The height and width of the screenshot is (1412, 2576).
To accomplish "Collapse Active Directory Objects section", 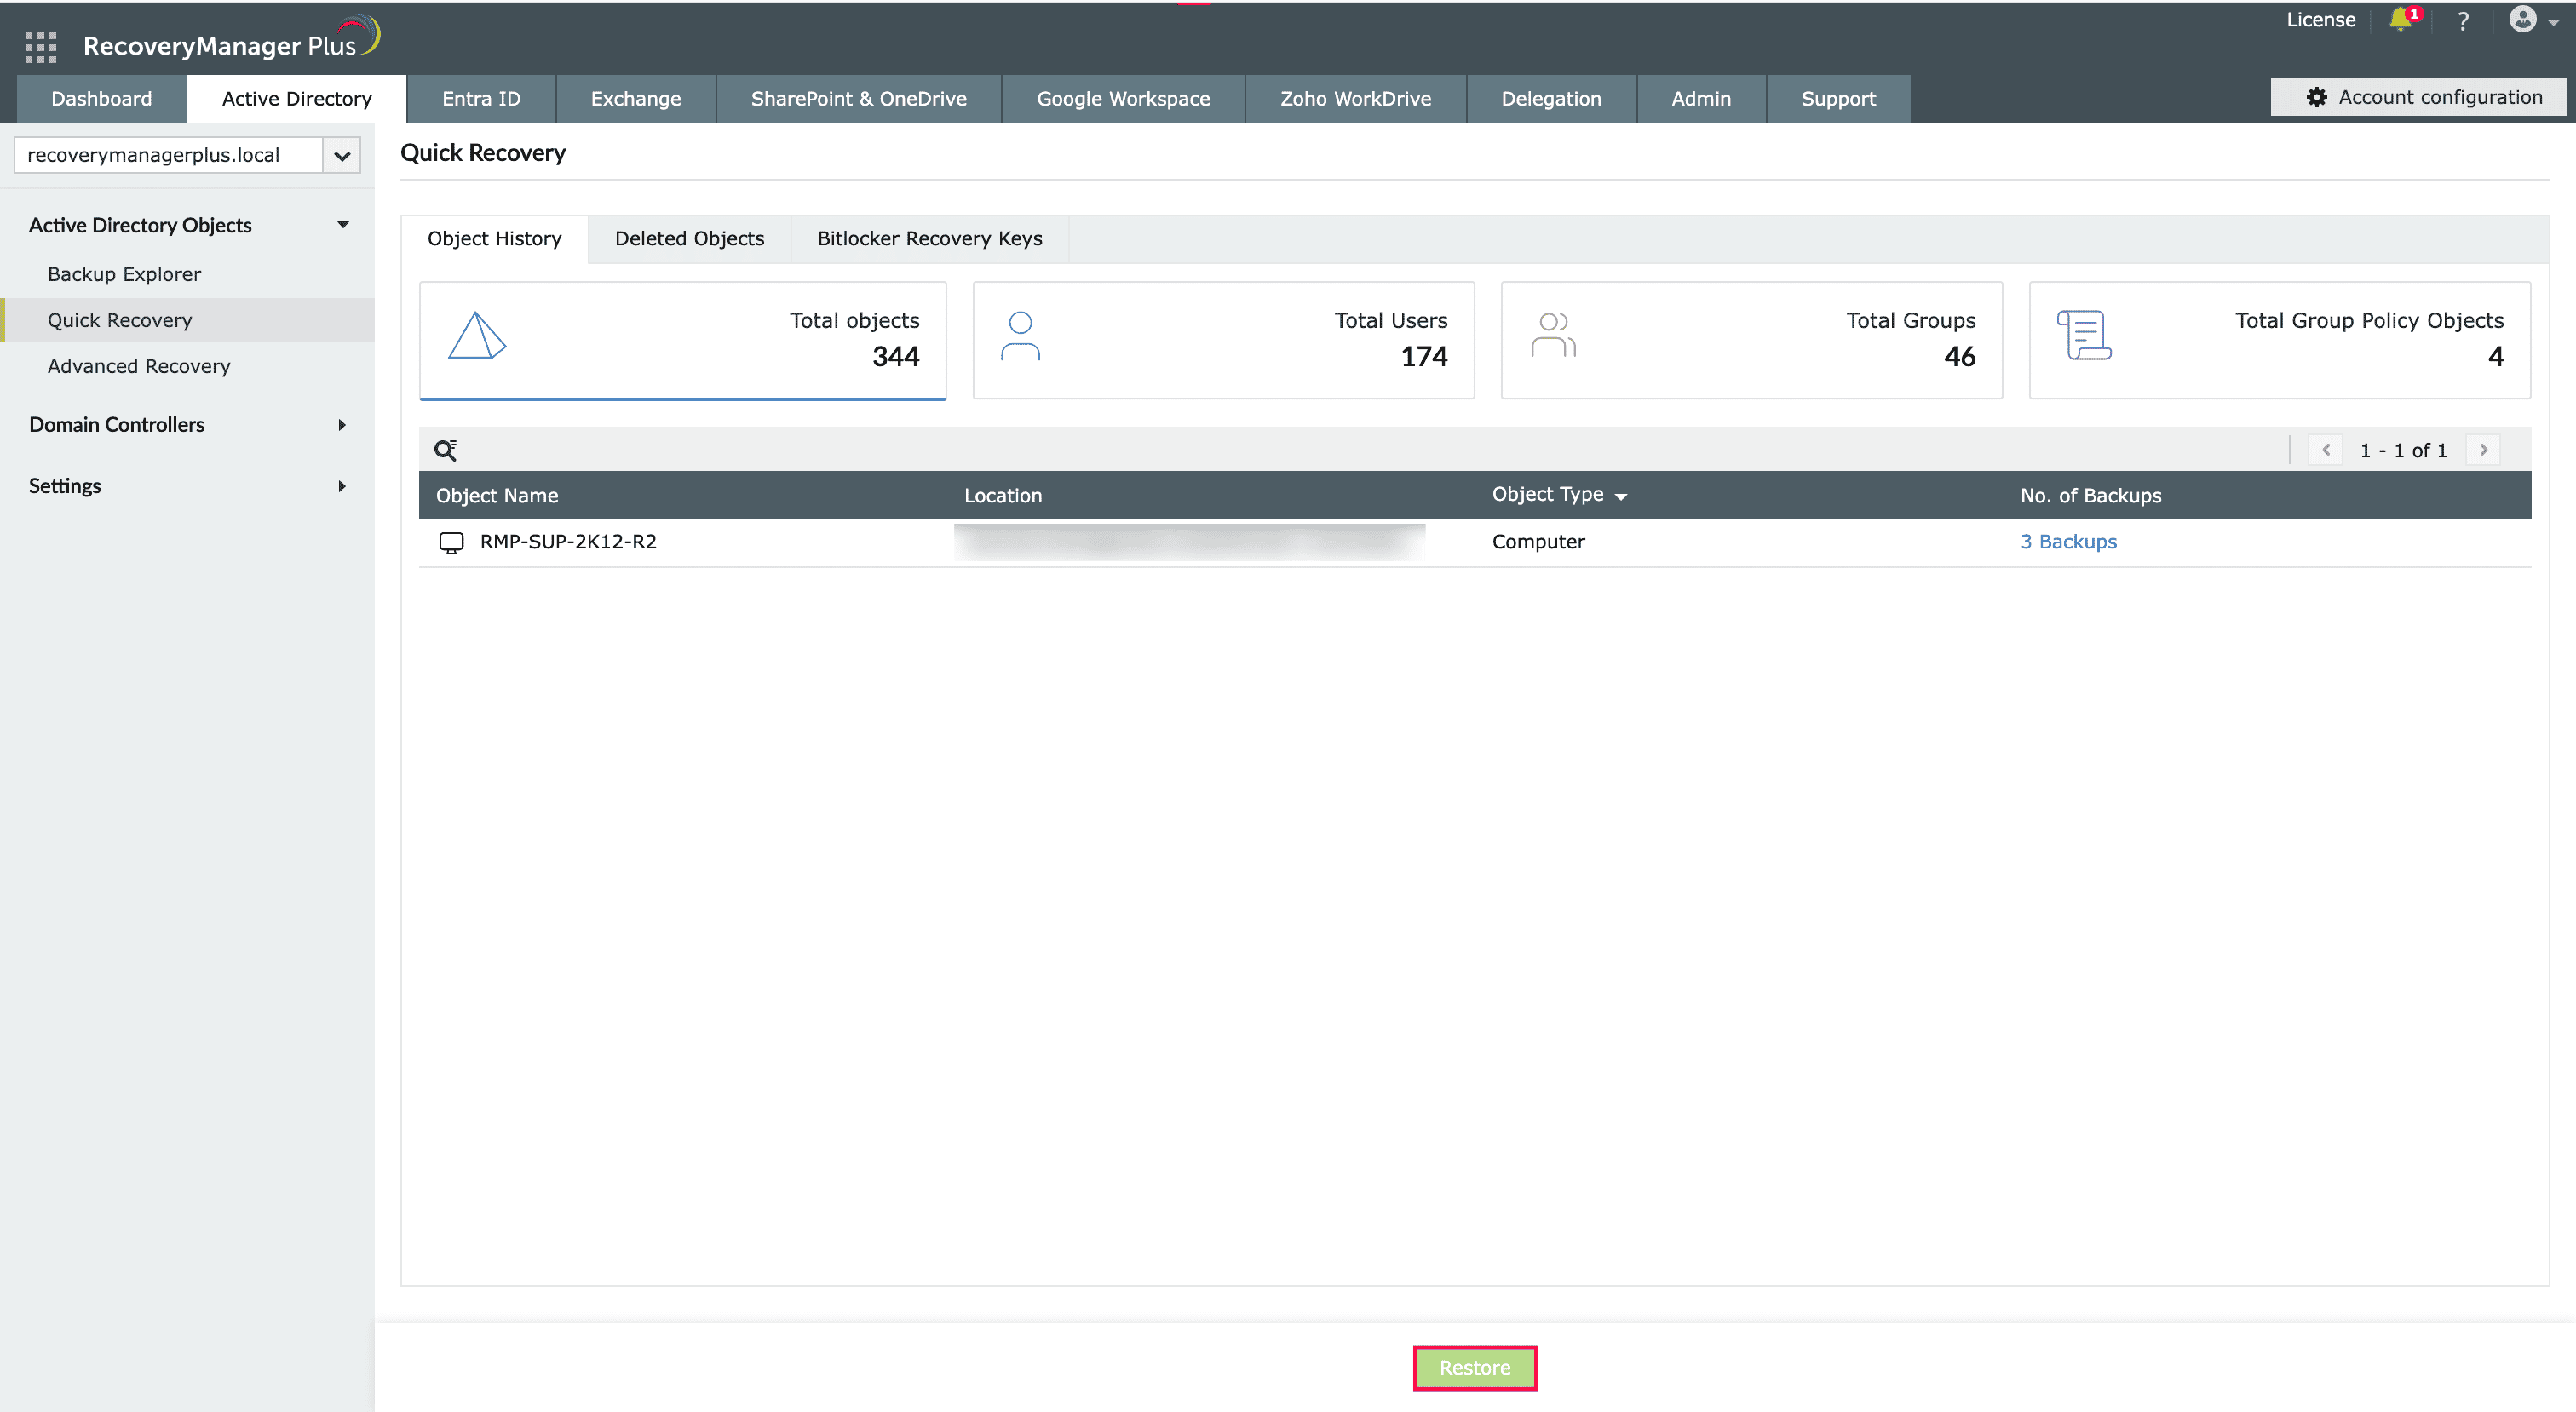I will tap(343, 225).
